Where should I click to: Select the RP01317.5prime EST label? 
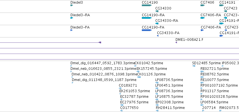coord(215,91)
